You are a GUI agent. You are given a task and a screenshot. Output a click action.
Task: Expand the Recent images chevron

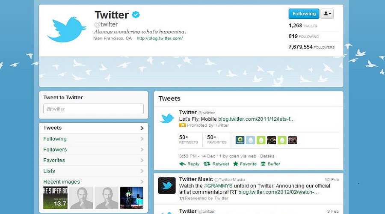coord(142,182)
